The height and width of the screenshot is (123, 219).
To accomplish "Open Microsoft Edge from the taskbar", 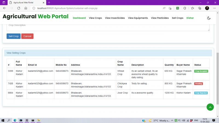I will (15, 120).
